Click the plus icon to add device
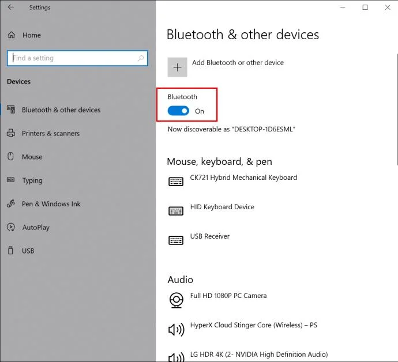Image resolution: width=398 pixels, height=362 pixels. [177, 67]
